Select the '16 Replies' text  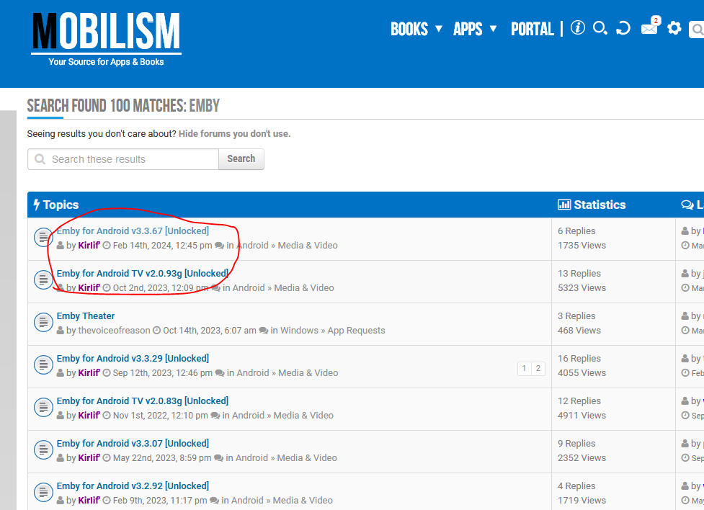pyautogui.click(x=579, y=358)
